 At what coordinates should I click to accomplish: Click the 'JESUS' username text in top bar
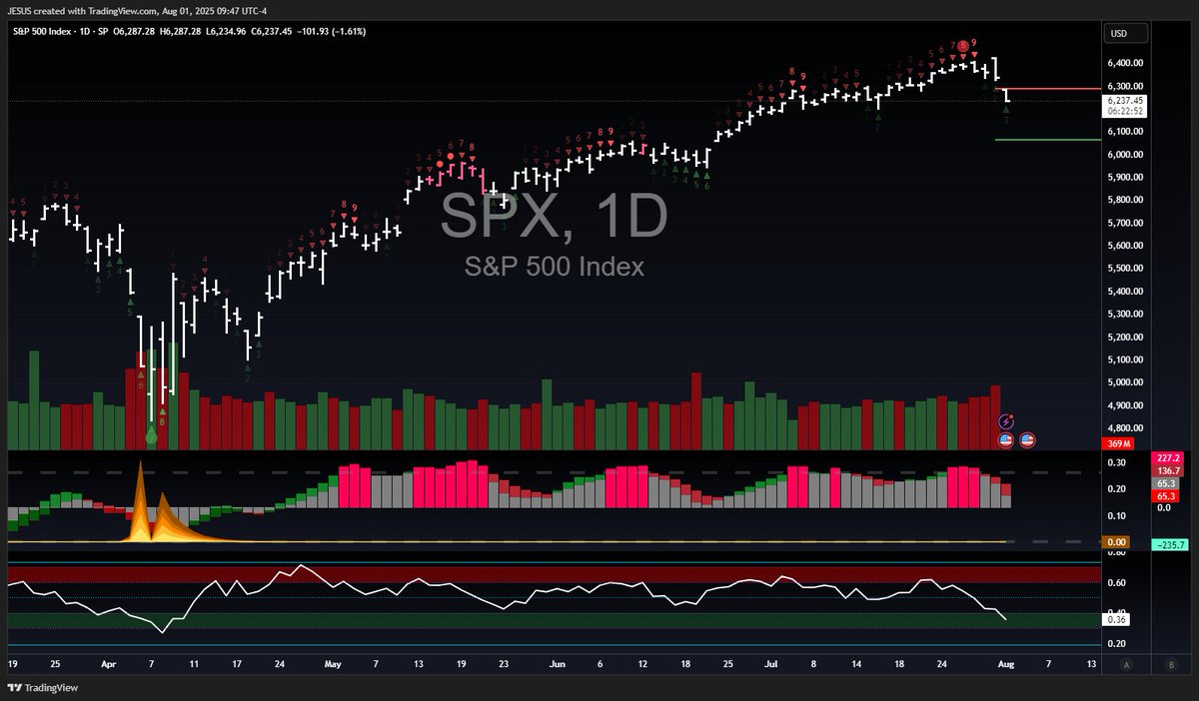click(20, 12)
